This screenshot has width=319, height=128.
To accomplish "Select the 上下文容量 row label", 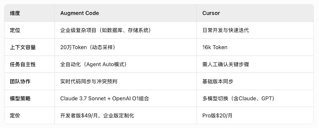I will 22,47.
